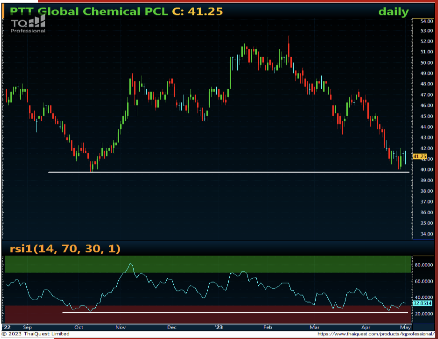Click the 50.00 price axis label
438x339 pixels.
click(427, 63)
